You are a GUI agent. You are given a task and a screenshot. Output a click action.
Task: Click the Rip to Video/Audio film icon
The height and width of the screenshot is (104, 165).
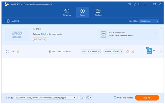pos(103,34)
